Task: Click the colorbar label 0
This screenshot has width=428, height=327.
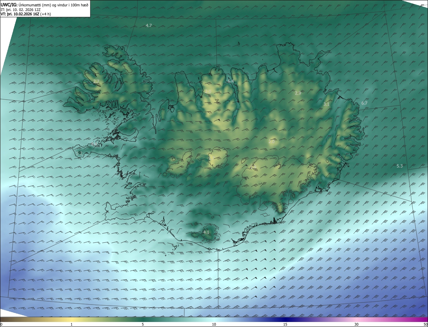Action: pyautogui.click(x=1, y=324)
